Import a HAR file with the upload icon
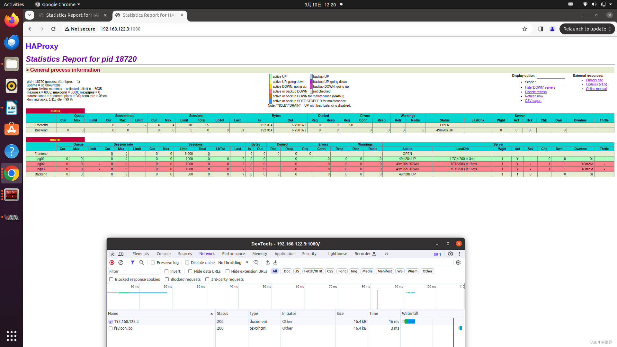This screenshot has width=617, height=347. pyautogui.click(x=267, y=262)
